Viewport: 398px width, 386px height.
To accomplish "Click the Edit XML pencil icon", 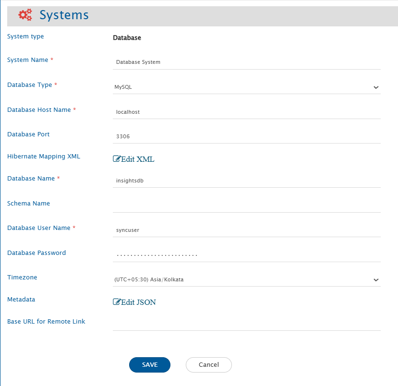I will click(116, 159).
